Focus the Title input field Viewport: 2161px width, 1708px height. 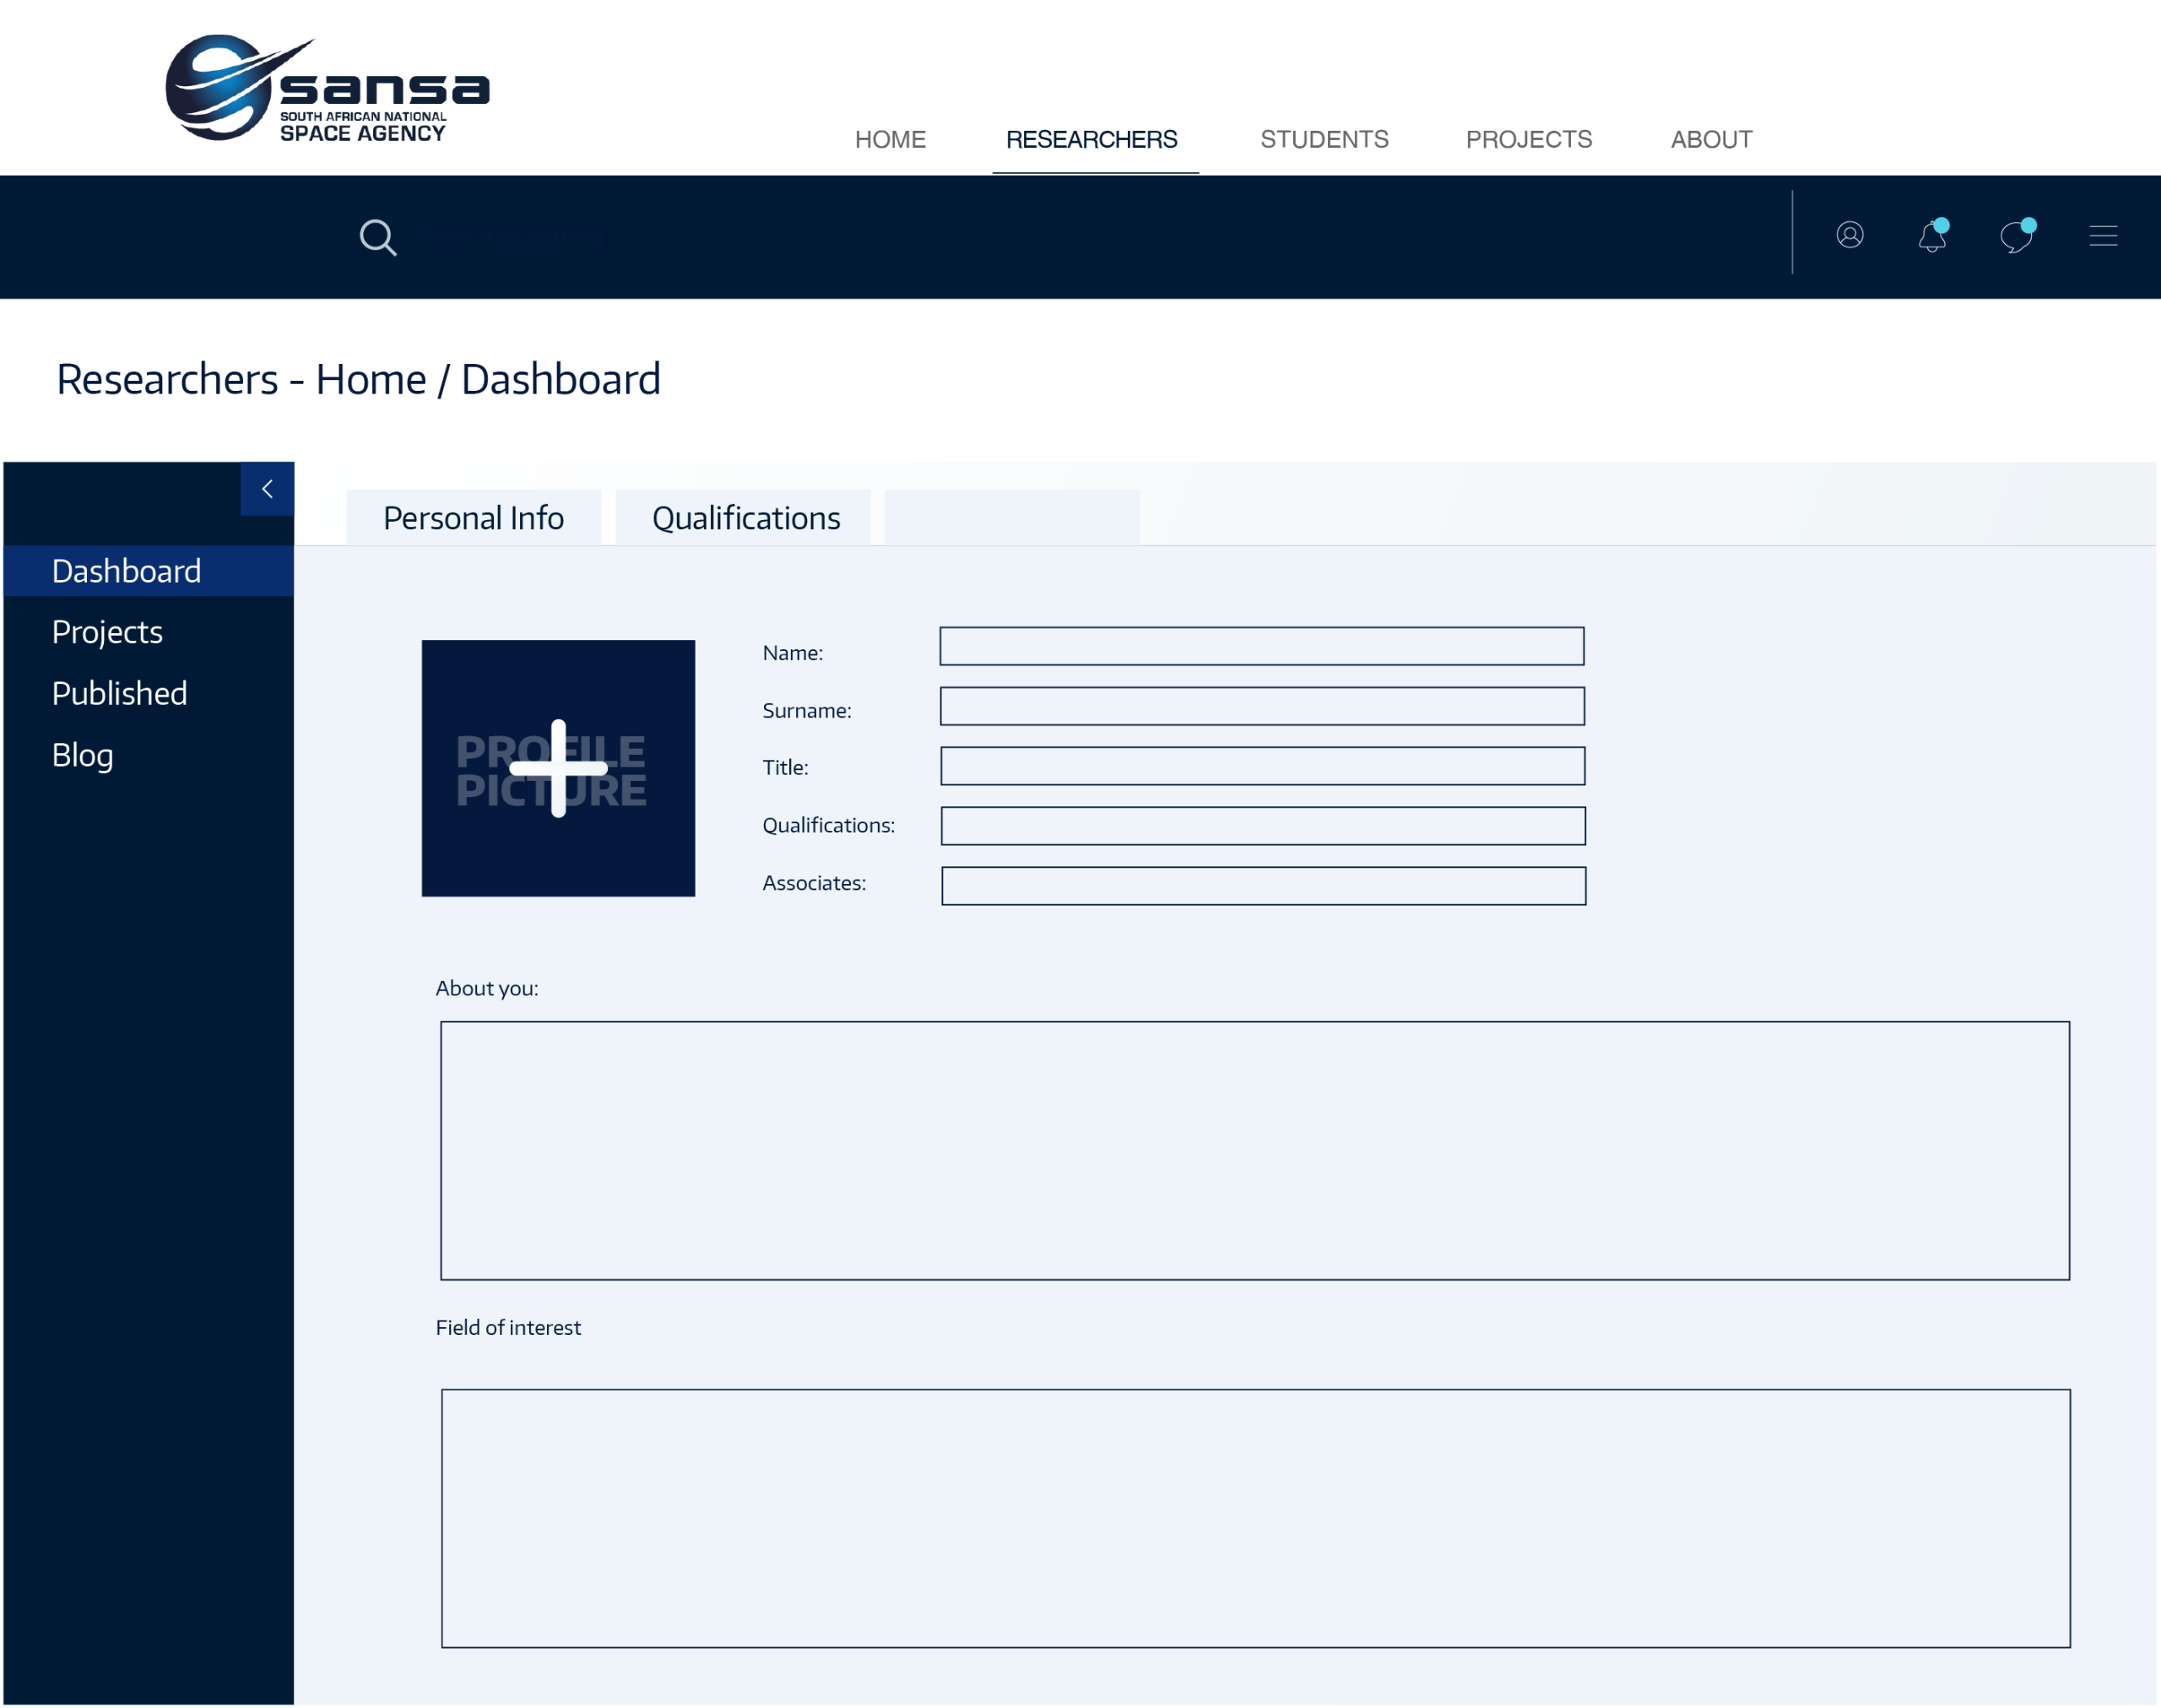1263,766
